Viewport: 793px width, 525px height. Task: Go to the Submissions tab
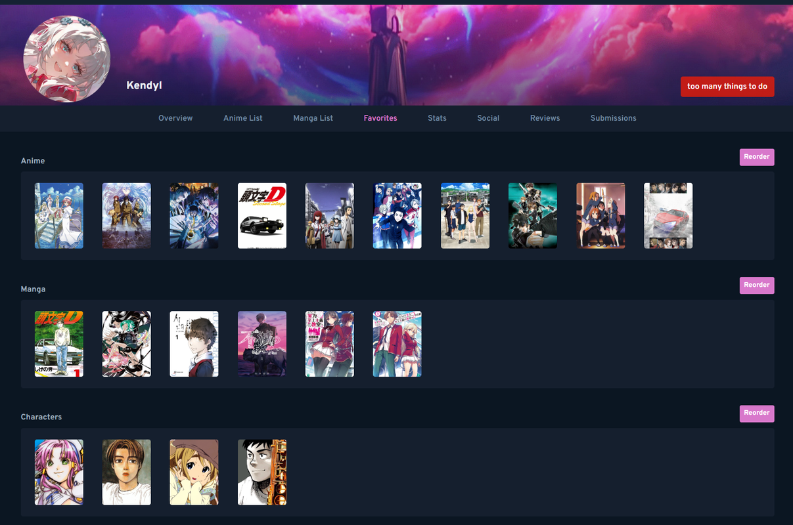click(x=614, y=118)
